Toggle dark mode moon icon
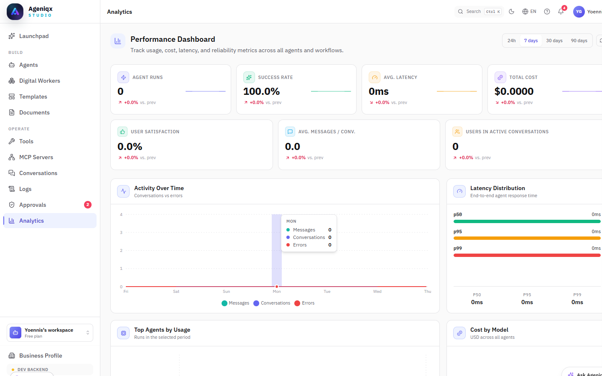The height and width of the screenshot is (376, 602). (511, 12)
